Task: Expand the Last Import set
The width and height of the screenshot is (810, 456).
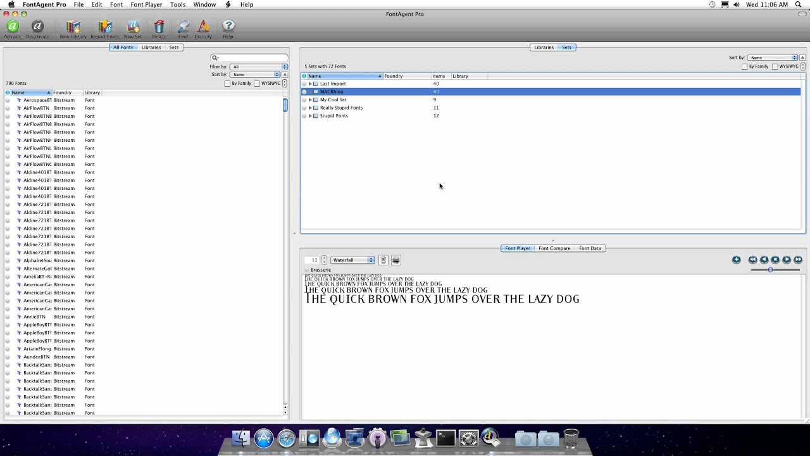Action: (310, 84)
